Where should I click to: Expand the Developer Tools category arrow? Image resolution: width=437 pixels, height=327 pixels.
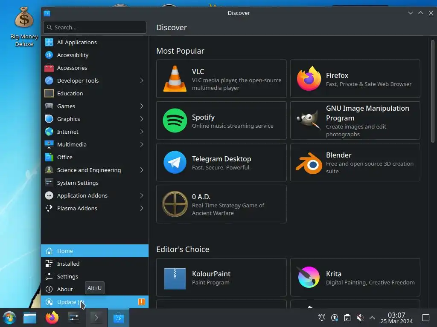(142, 80)
